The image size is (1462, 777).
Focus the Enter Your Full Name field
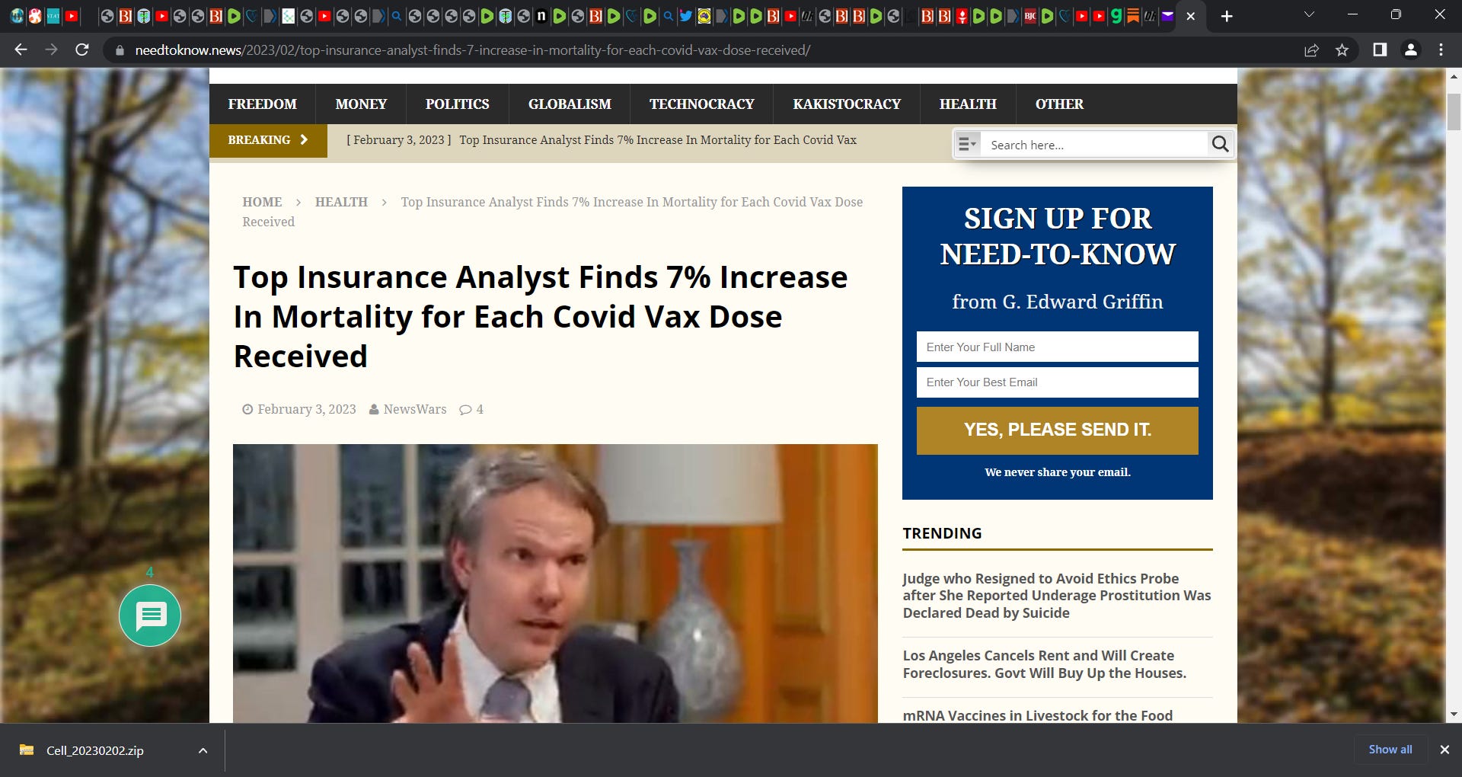pyautogui.click(x=1057, y=347)
